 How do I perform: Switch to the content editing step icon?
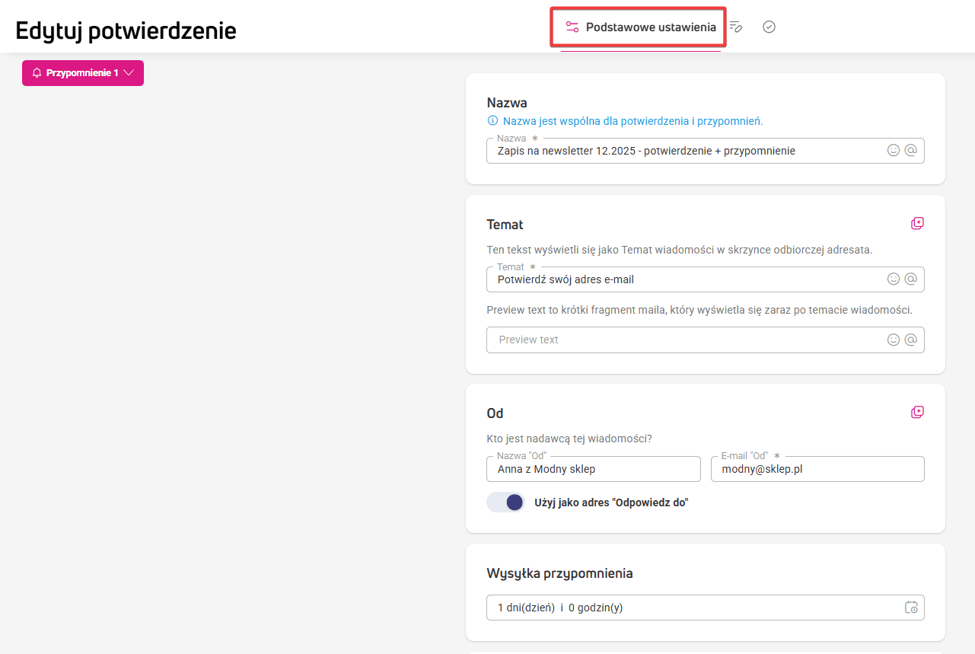pos(735,27)
